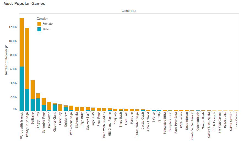Select the Male segment of Candy Crush Saga bar

tap(27, 100)
